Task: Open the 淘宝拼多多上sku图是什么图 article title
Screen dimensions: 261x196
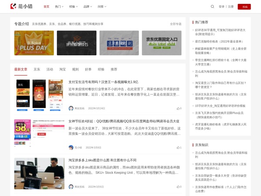Action: pyautogui.click(x=102, y=160)
